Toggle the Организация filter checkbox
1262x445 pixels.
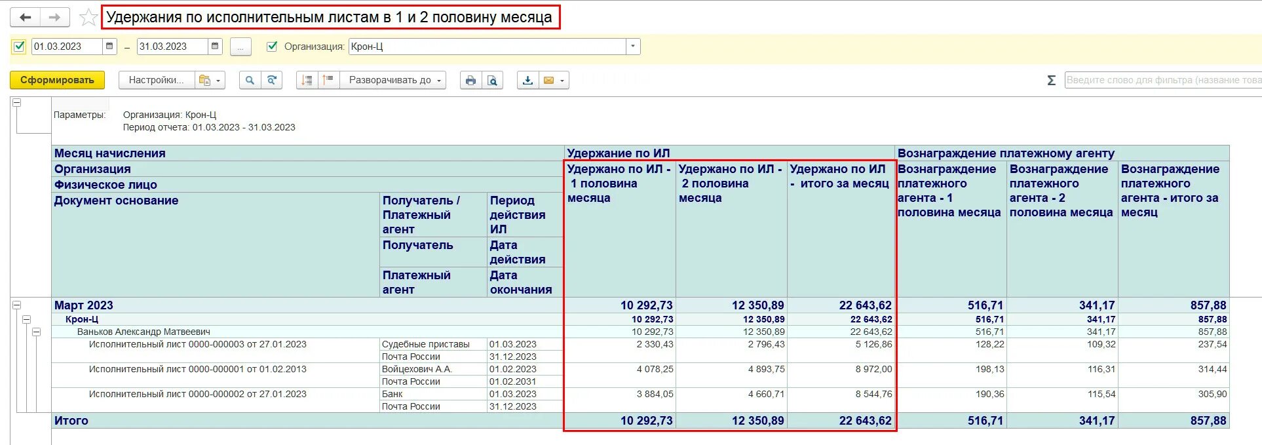272,47
